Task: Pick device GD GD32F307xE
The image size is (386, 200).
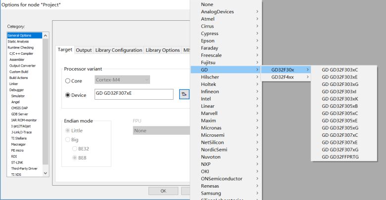Action: (x=344, y=142)
